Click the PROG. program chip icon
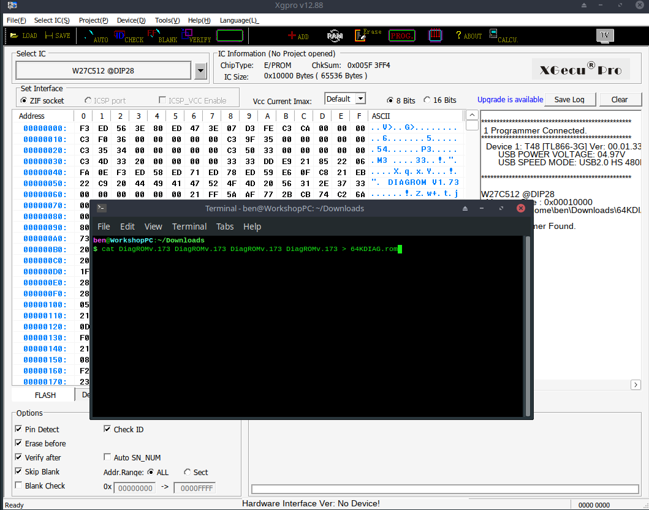Image resolution: width=649 pixels, height=510 pixels. click(401, 36)
